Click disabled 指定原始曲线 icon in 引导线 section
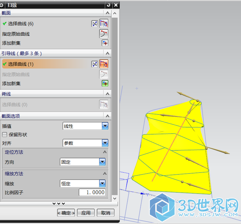The height and width of the screenshot is (224, 241). point(104,74)
